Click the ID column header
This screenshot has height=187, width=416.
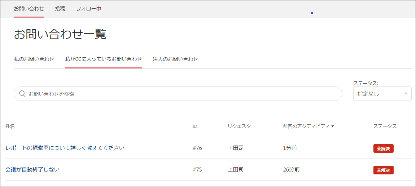coord(195,126)
